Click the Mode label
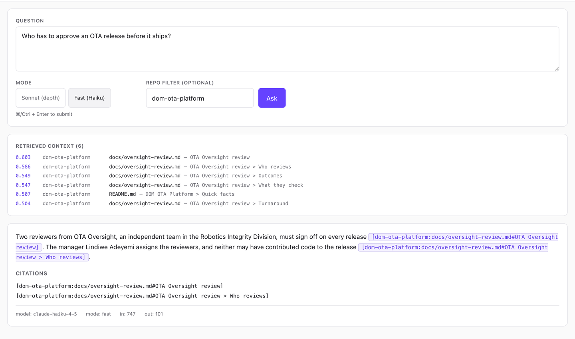The width and height of the screenshot is (575, 339). (x=24, y=83)
